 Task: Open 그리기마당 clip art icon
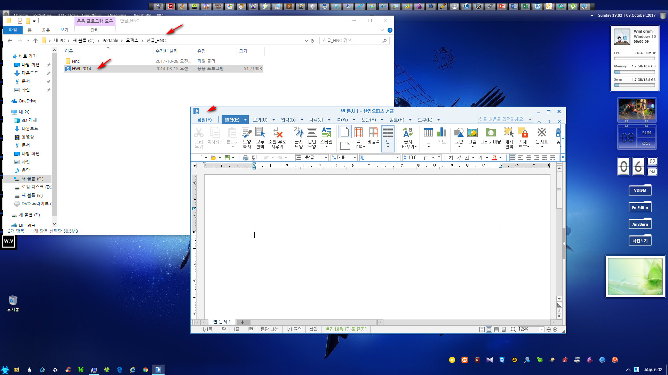coord(491,135)
